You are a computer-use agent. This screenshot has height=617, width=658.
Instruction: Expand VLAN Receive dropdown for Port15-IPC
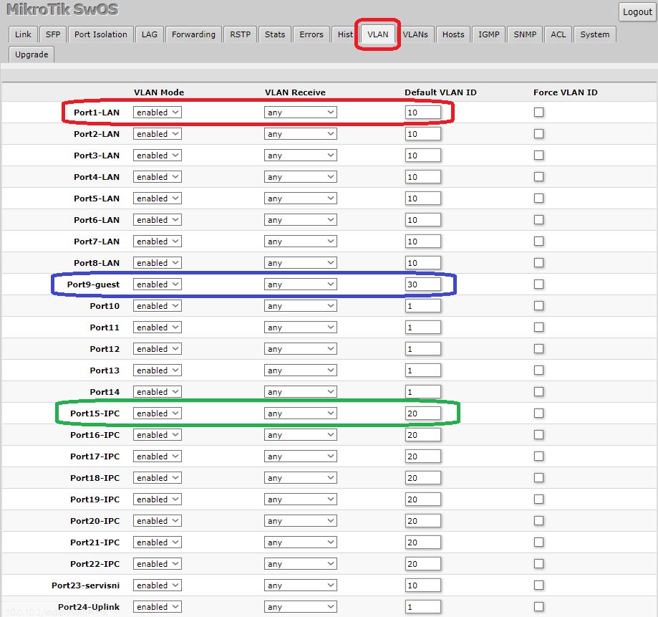click(x=300, y=413)
